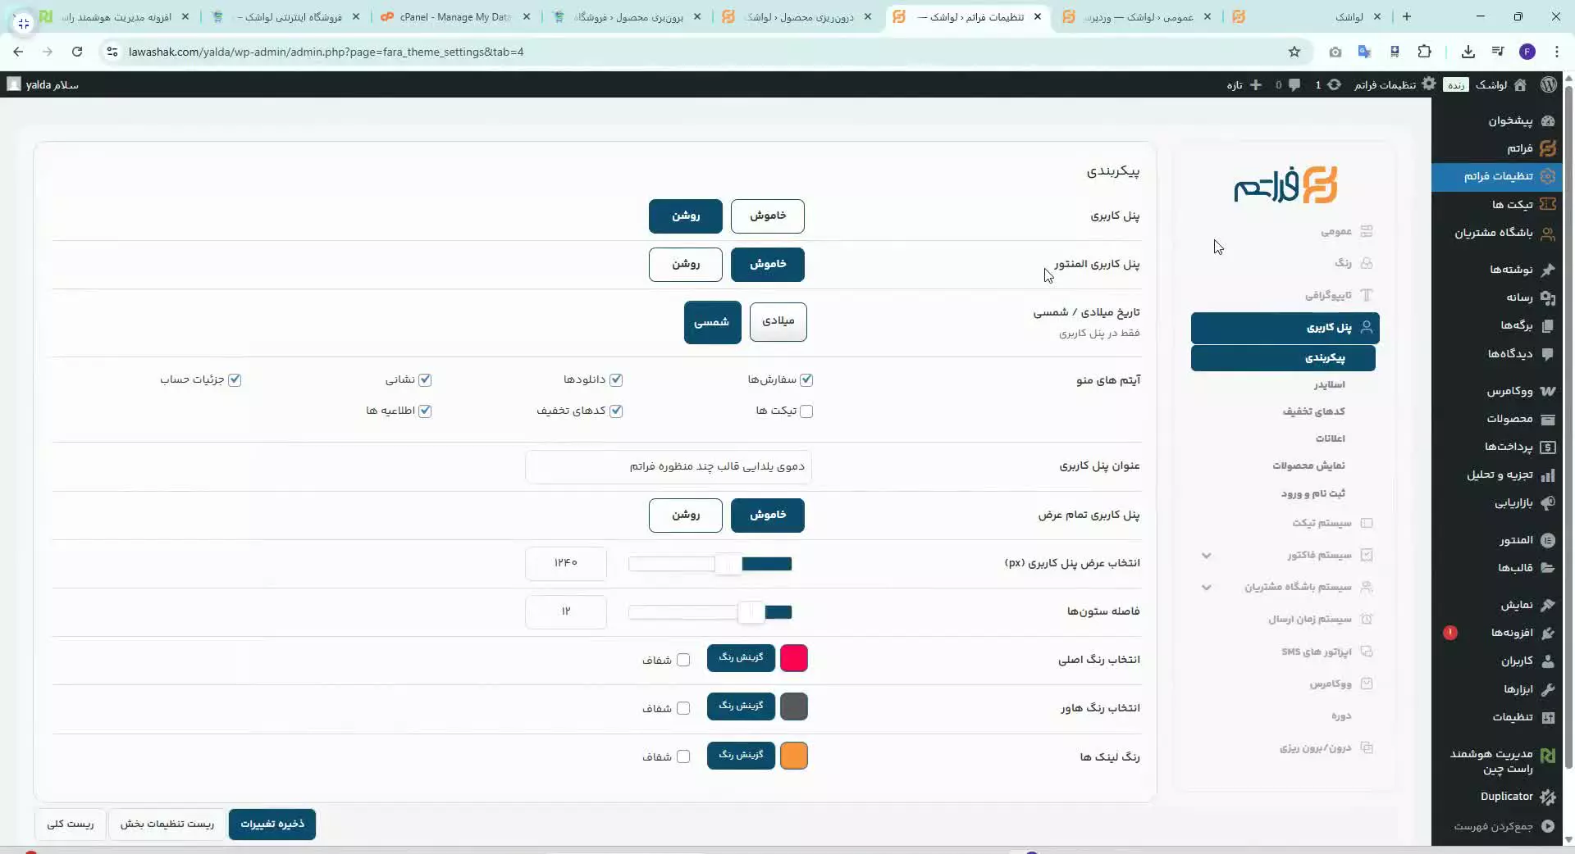The width and height of the screenshot is (1575, 854).
Task: Click the browser bookmark star icon
Action: point(1294,52)
